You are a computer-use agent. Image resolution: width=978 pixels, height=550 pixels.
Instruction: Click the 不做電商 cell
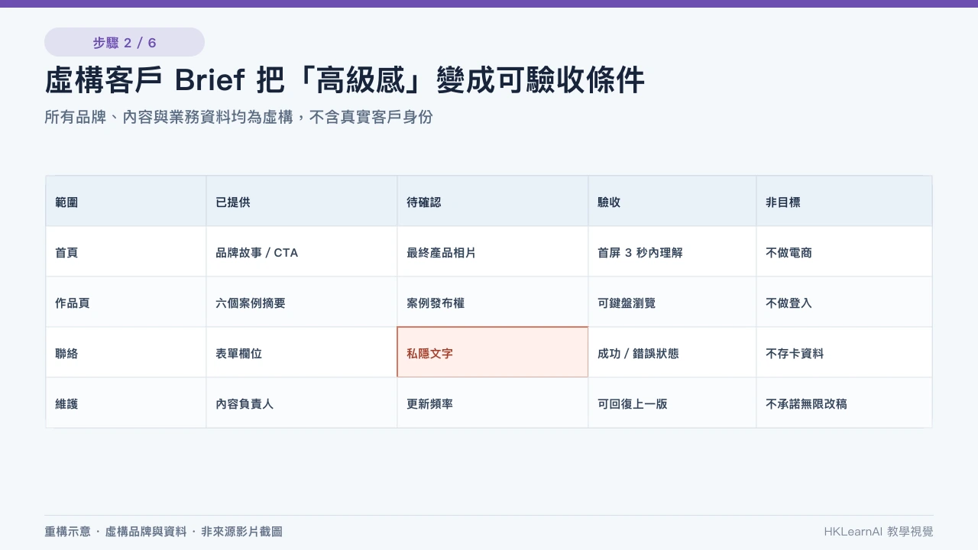(x=844, y=252)
